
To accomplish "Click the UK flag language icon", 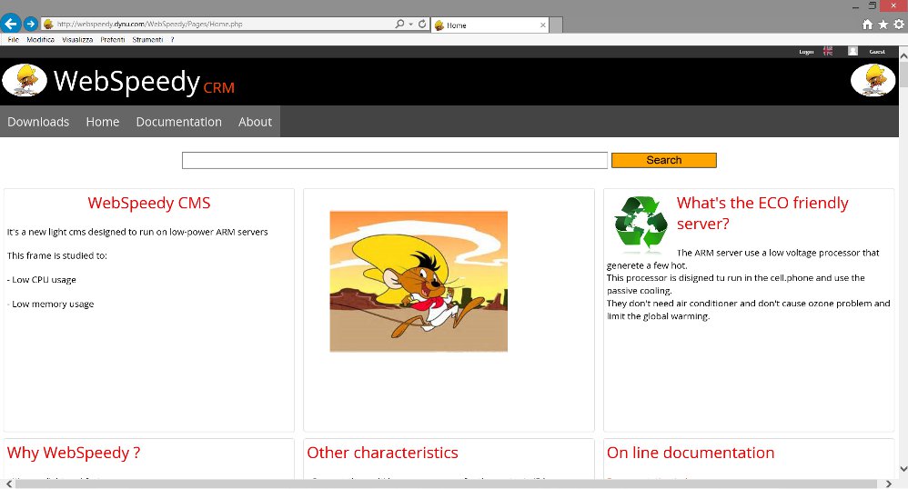I will click(x=828, y=51).
